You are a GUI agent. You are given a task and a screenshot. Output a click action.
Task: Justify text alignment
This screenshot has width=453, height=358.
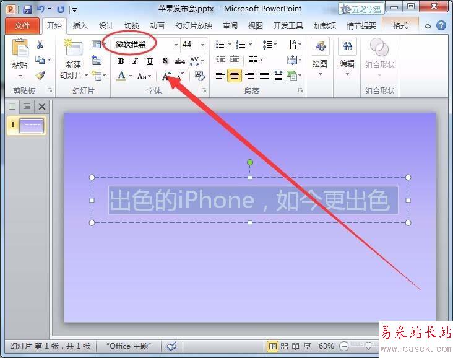(264, 76)
